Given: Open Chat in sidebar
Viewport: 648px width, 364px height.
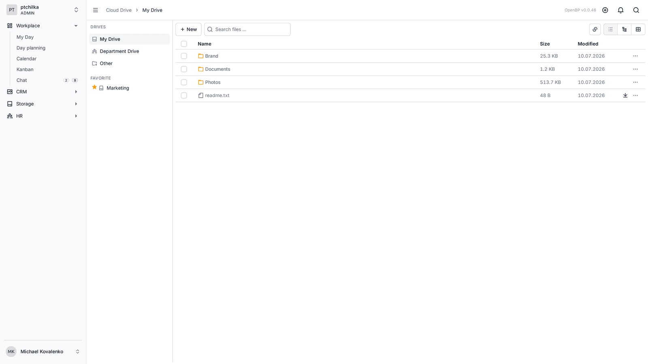Looking at the screenshot, I should 22,80.
